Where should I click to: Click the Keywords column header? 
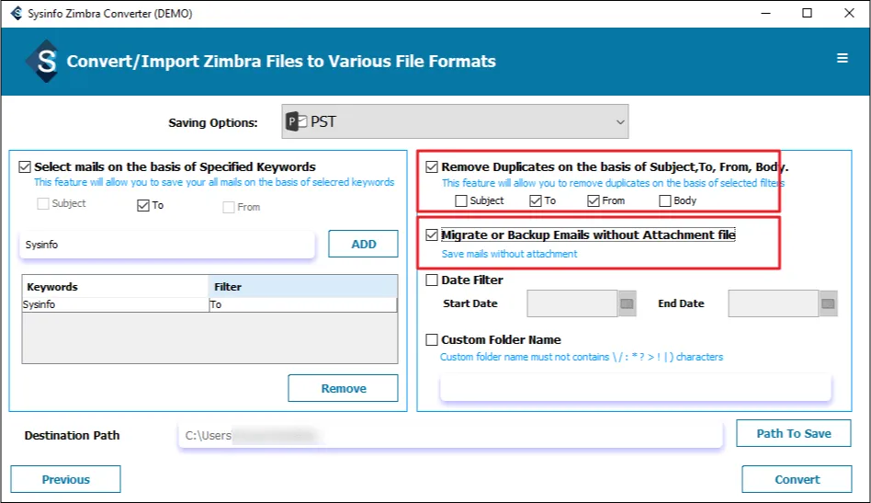click(116, 287)
